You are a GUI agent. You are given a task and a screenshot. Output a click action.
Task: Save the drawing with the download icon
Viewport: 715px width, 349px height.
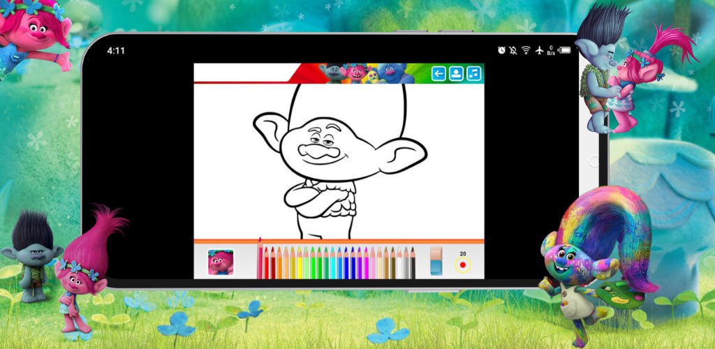tap(456, 73)
